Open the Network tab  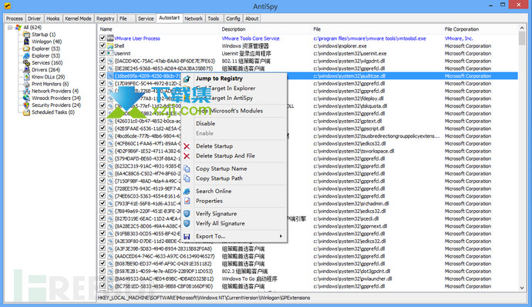(194, 18)
